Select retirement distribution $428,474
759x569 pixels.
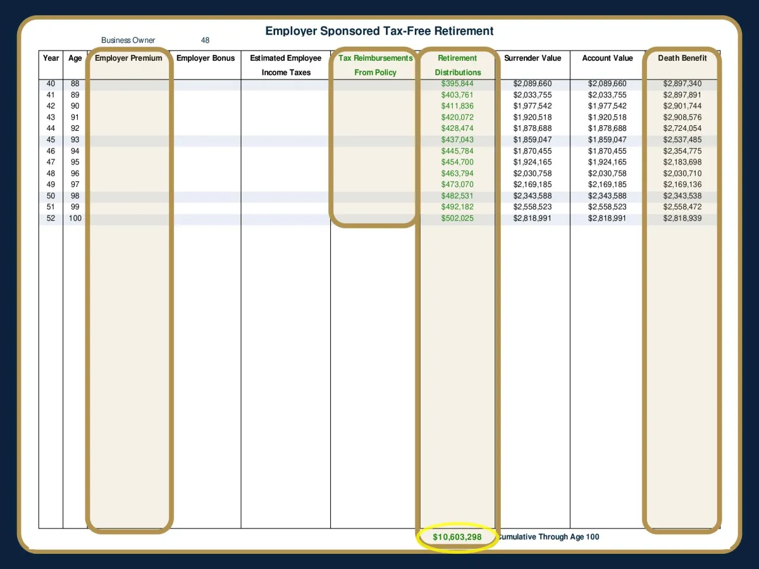click(457, 128)
